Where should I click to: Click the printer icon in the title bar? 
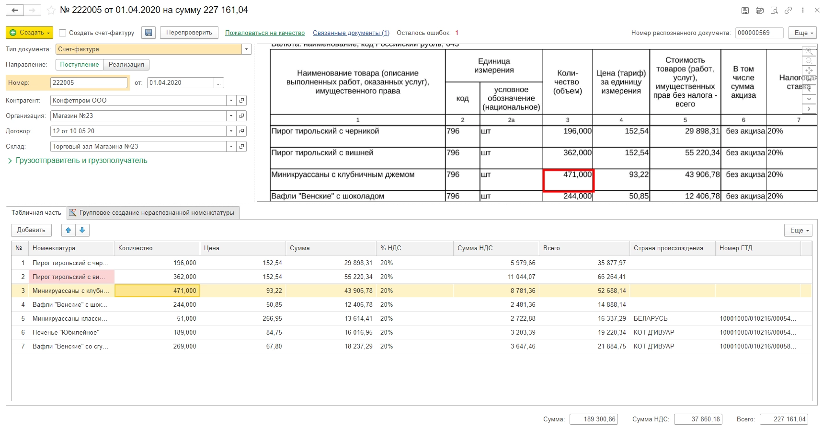(x=759, y=11)
